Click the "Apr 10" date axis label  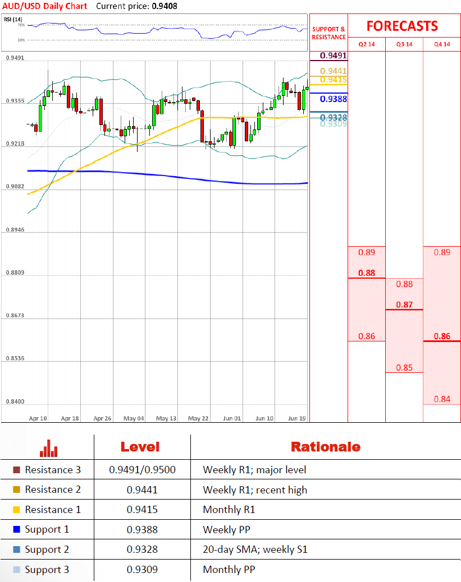click(x=38, y=418)
